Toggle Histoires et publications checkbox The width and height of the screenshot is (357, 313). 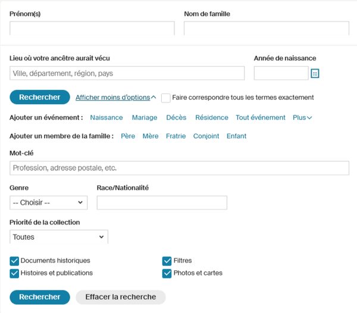pyautogui.click(x=14, y=273)
